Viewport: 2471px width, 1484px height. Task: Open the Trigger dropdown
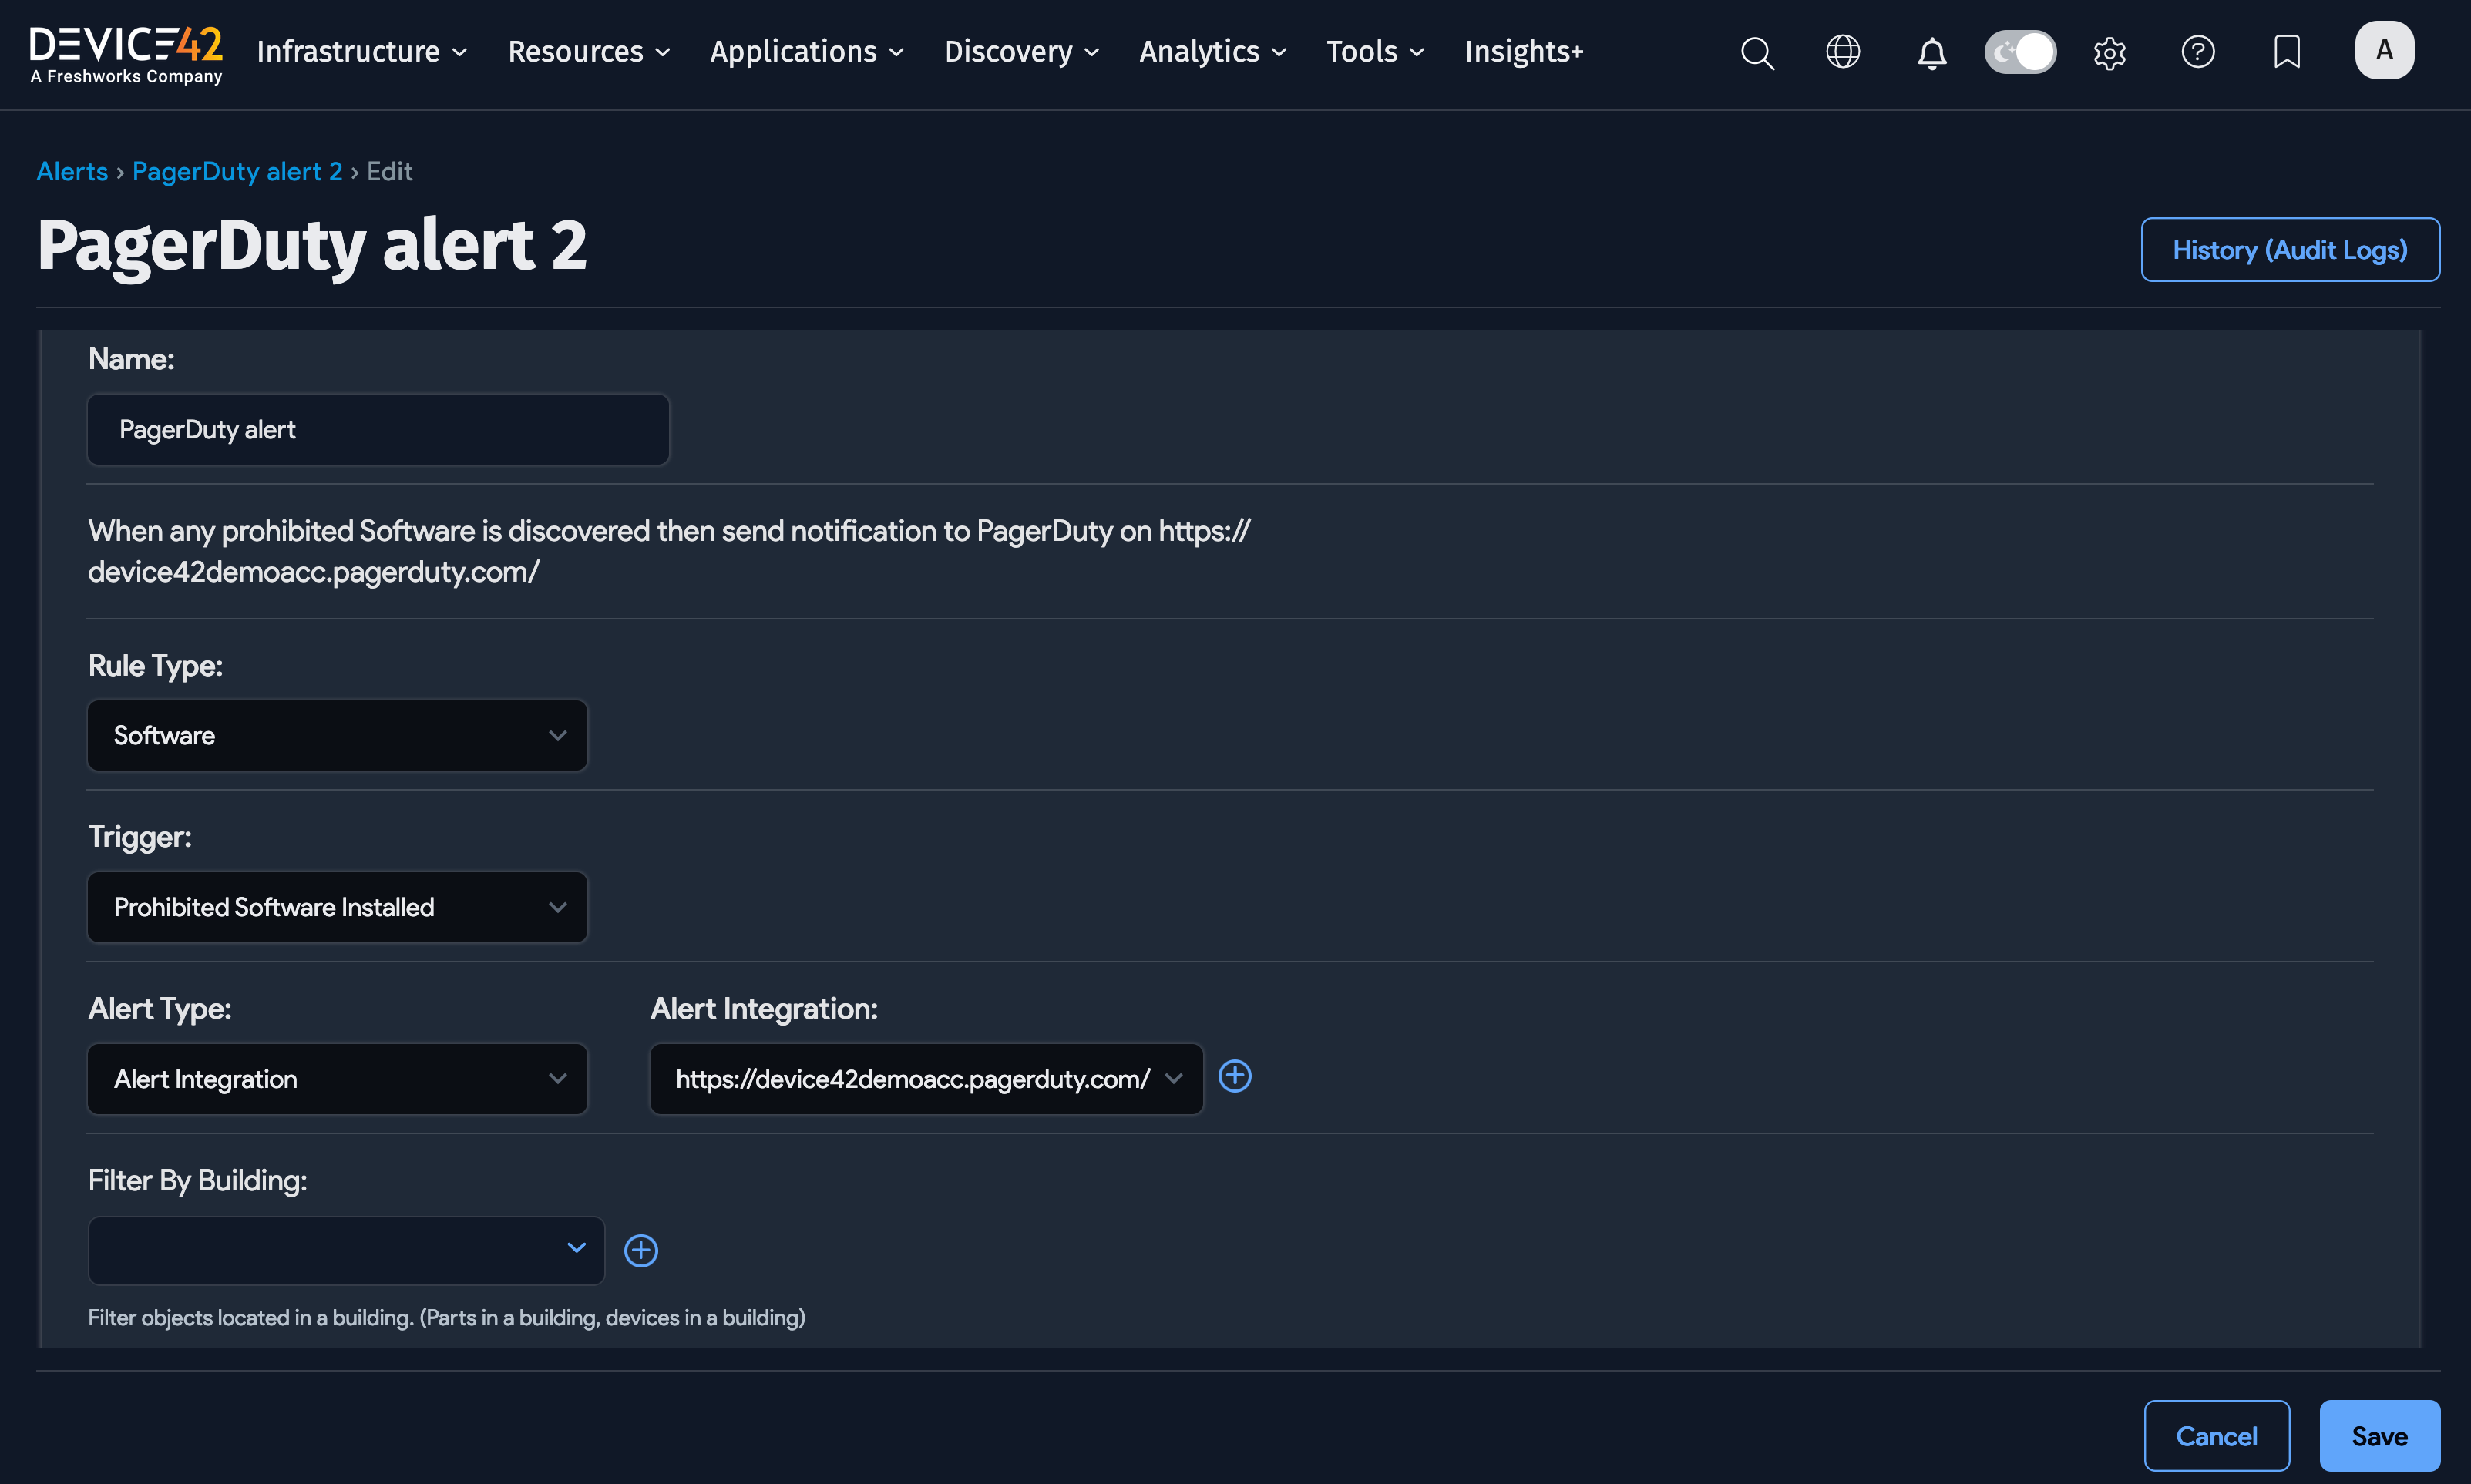(x=337, y=907)
